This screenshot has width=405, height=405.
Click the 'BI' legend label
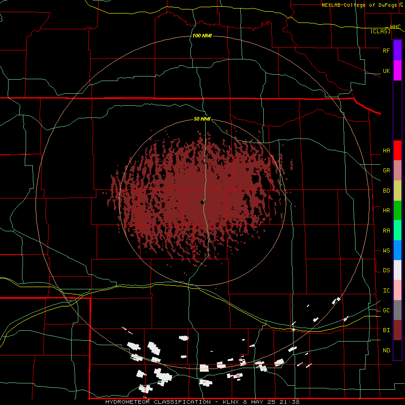pos(386,330)
